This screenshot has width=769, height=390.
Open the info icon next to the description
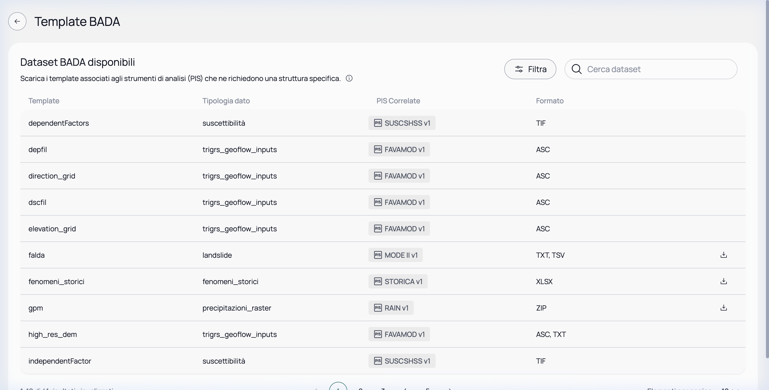click(x=349, y=78)
